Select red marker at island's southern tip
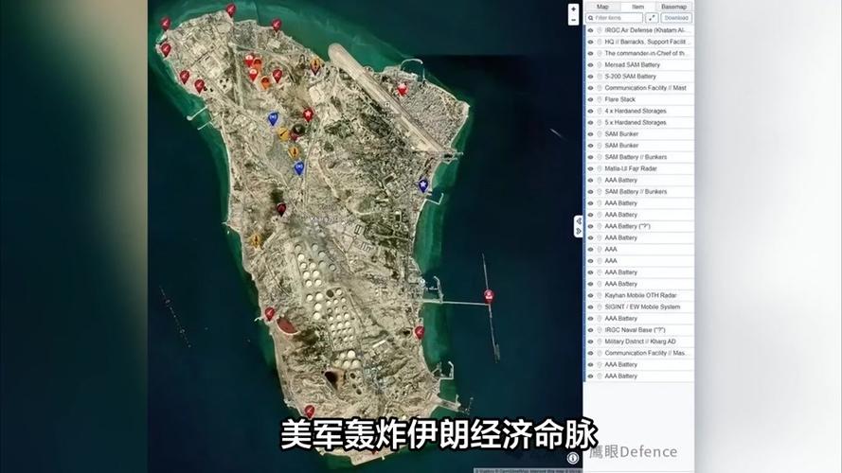 coord(310,412)
